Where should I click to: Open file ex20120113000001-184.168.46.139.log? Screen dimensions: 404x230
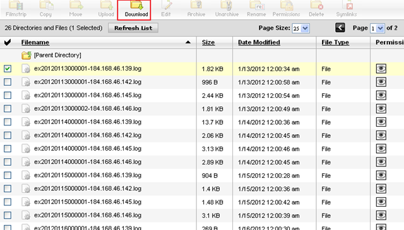point(88,69)
